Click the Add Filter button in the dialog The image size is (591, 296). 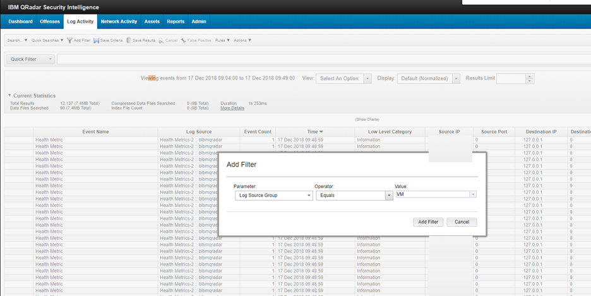pos(428,222)
